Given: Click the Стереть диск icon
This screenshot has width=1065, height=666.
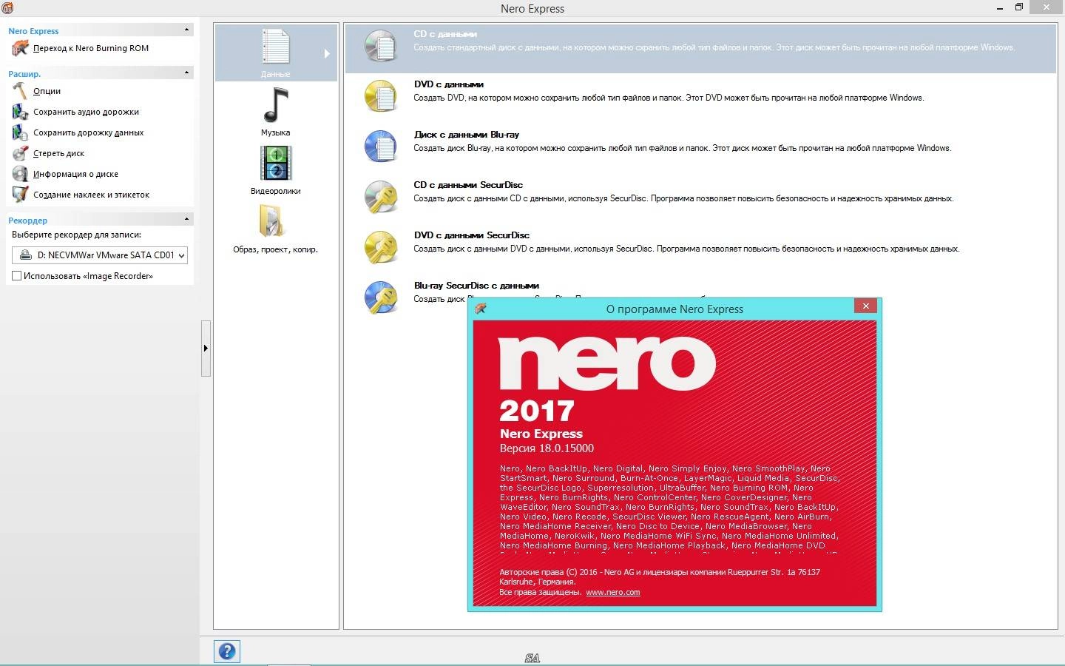Looking at the screenshot, I should click(x=20, y=153).
